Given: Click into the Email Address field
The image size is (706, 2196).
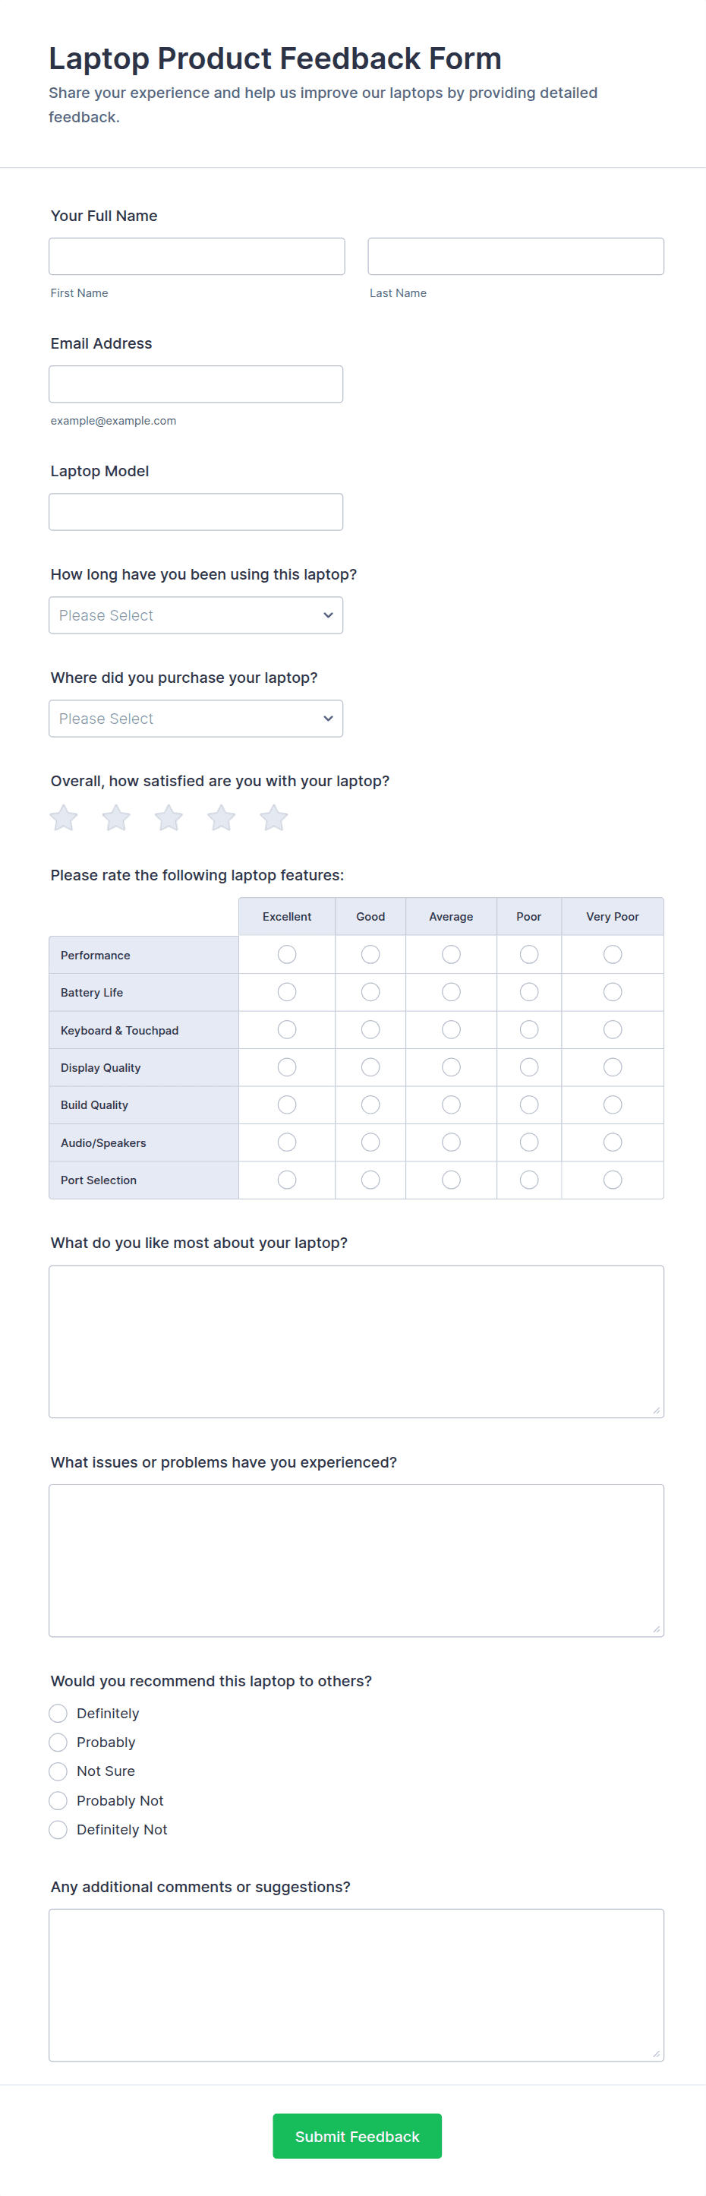Looking at the screenshot, I should [x=196, y=384].
